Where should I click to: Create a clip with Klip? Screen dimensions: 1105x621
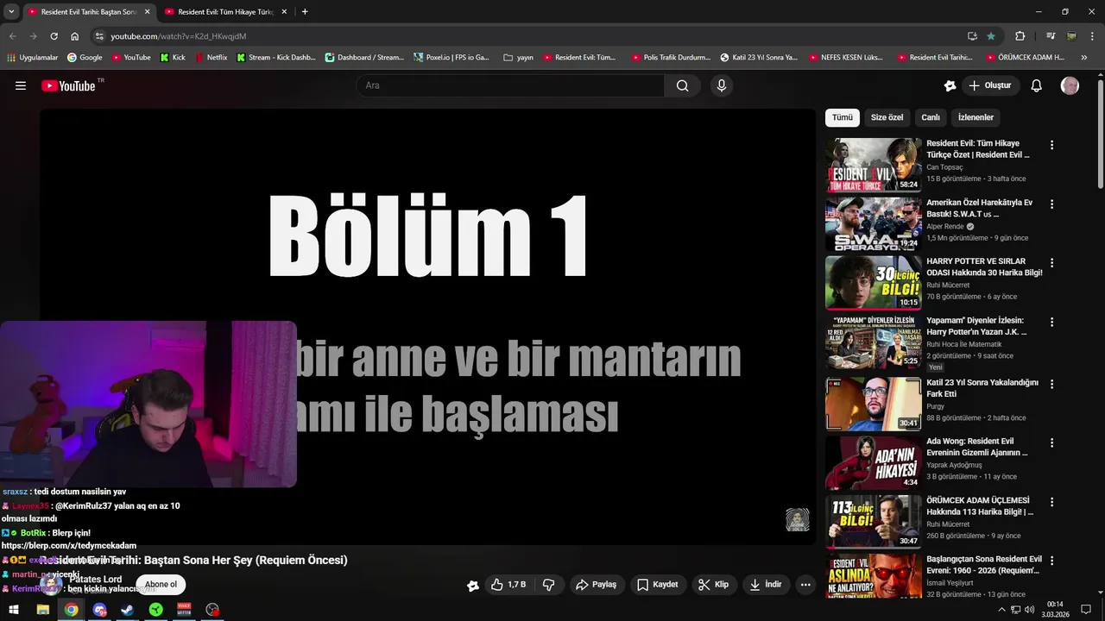pos(714,585)
